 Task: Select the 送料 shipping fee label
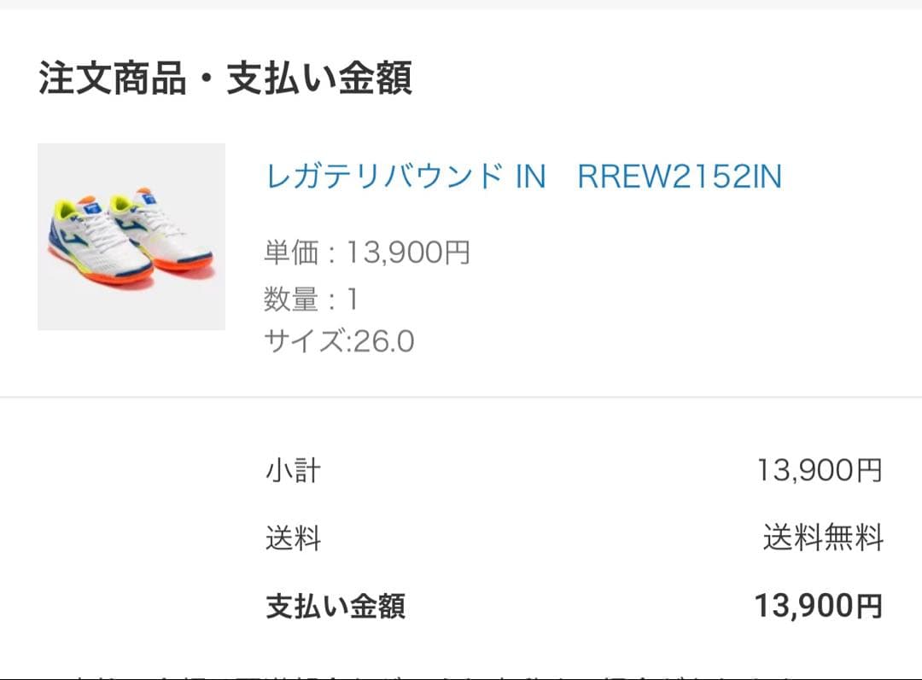pyautogui.click(x=294, y=539)
